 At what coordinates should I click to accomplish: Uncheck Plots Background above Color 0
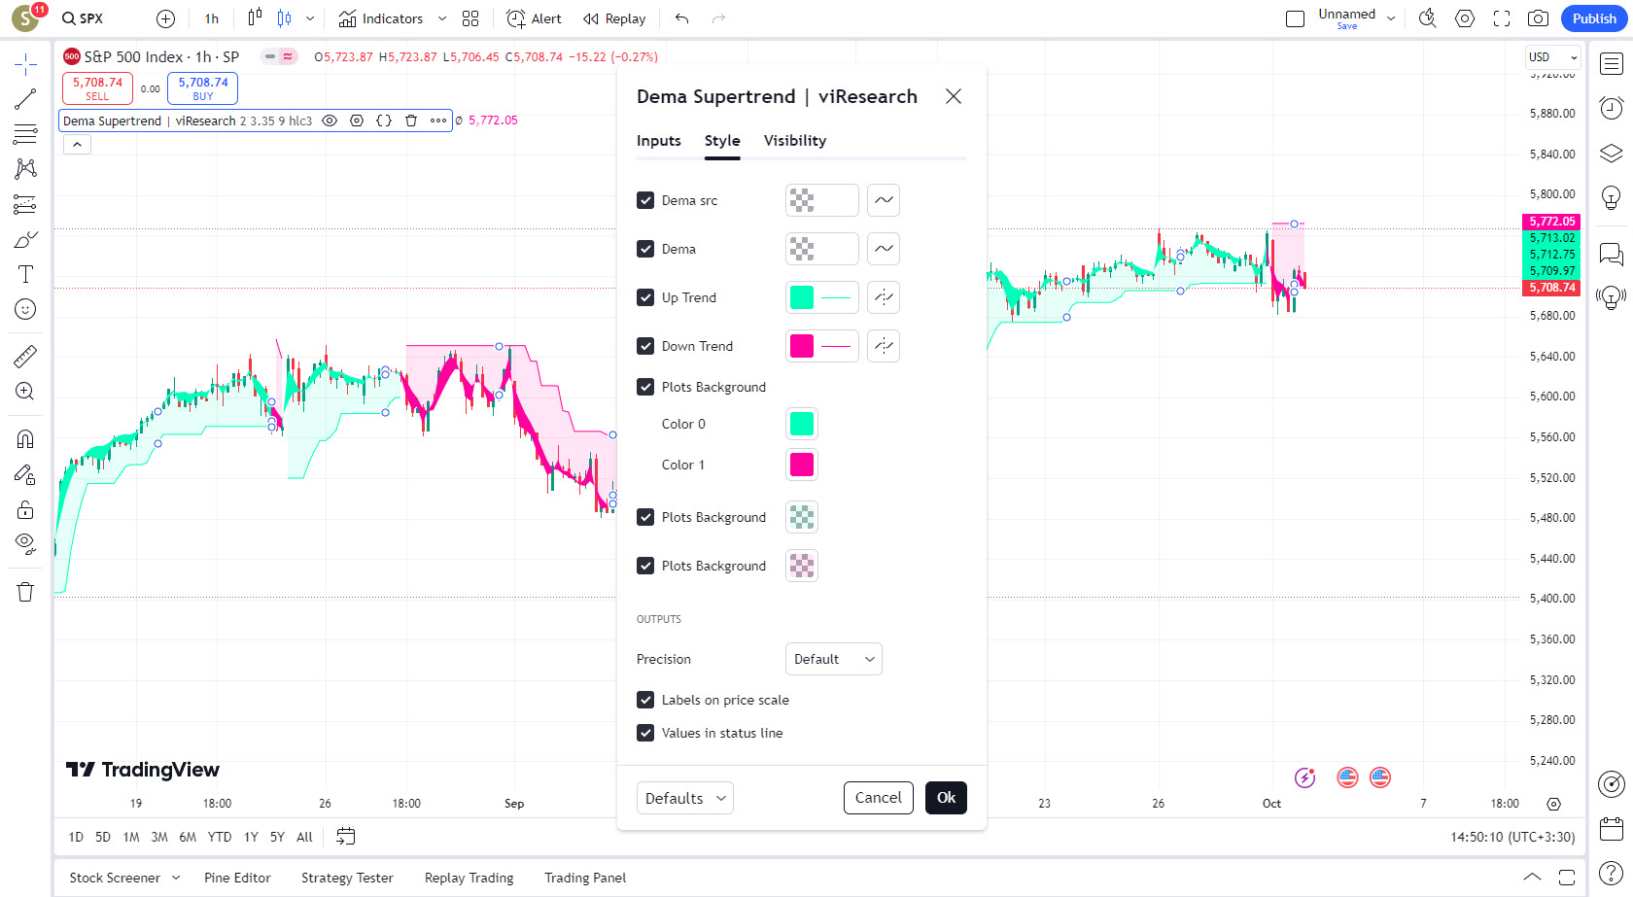pos(645,387)
